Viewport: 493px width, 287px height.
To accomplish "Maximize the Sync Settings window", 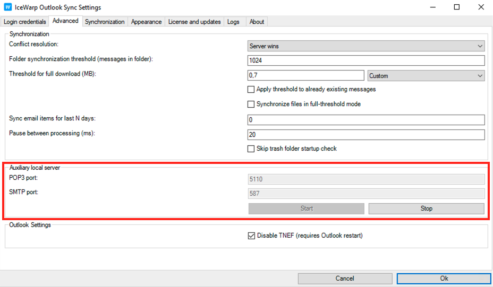I will pos(457,7).
